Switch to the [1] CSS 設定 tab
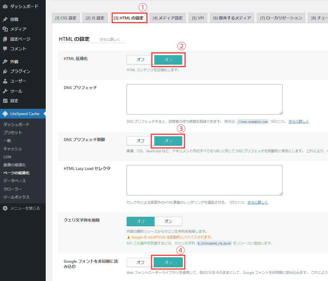This screenshot has width=328, height=281. (x=66, y=18)
